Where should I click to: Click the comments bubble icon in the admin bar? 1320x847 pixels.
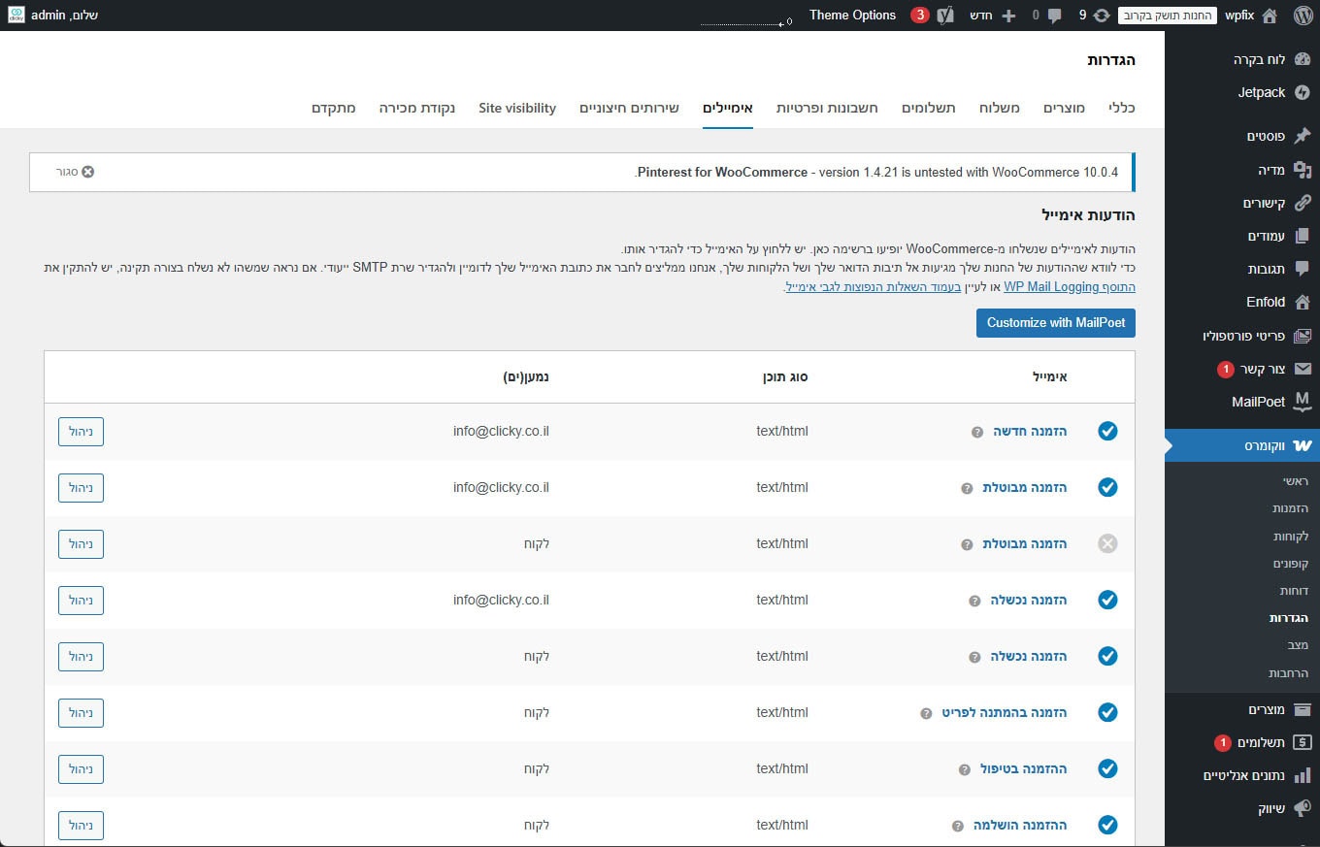pyautogui.click(x=1053, y=16)
